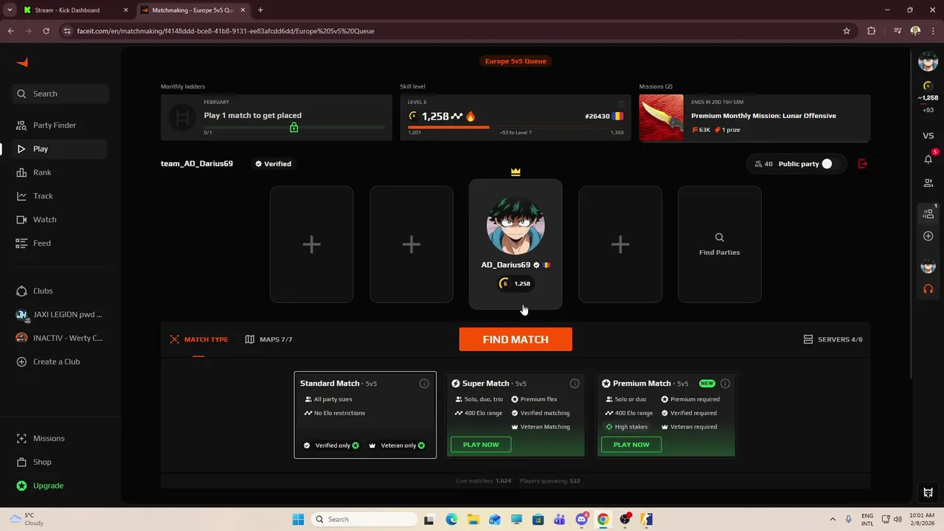Viewport: 944px width, 531px height.
Task: Click the VS icon in right sidebar
Action: 928,136
